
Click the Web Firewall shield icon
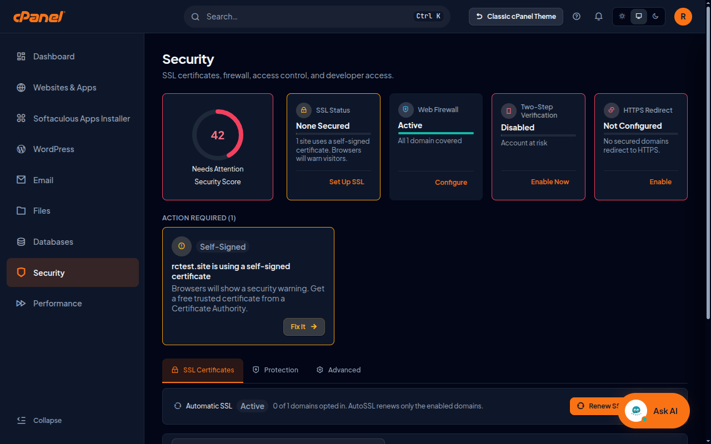[x=405, y=109]
